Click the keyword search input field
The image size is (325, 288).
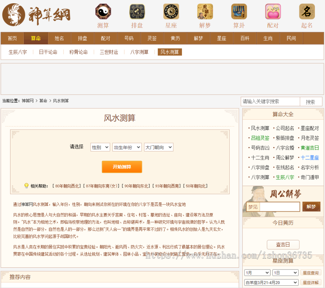pos(270,102)
